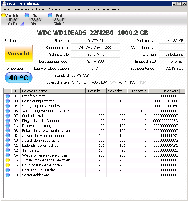The image size is (188, 201).
Task: Click the Grenzwert column header
Action: tap(138, 91)
